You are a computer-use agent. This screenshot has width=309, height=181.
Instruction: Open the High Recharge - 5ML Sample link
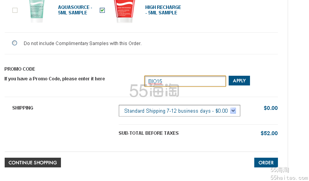point(163,10)
